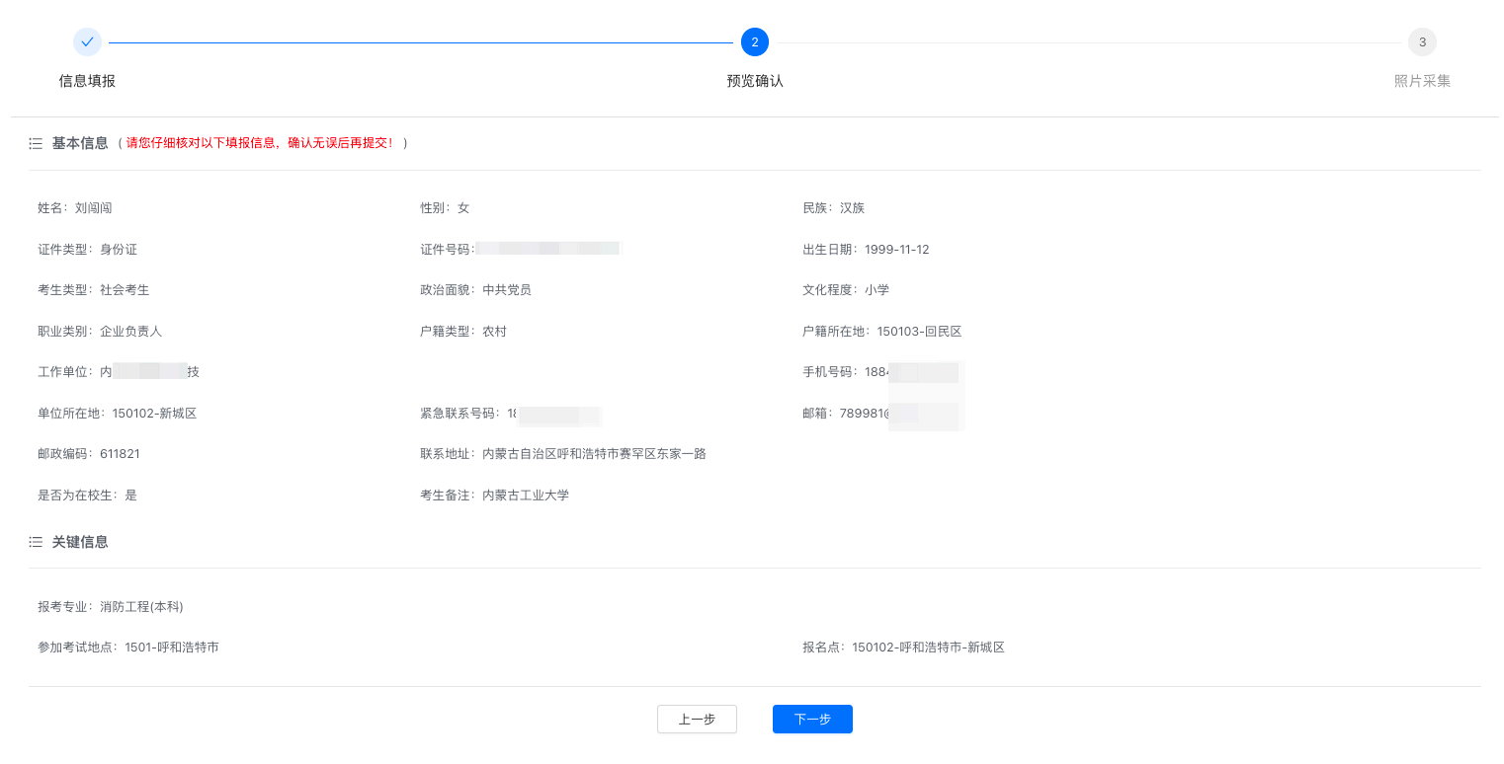Image resolution: width=1504 pixels, height=764 pixels.
Task: Click the 报考专业 消防工程(本科) field
Action: point(141,607)
